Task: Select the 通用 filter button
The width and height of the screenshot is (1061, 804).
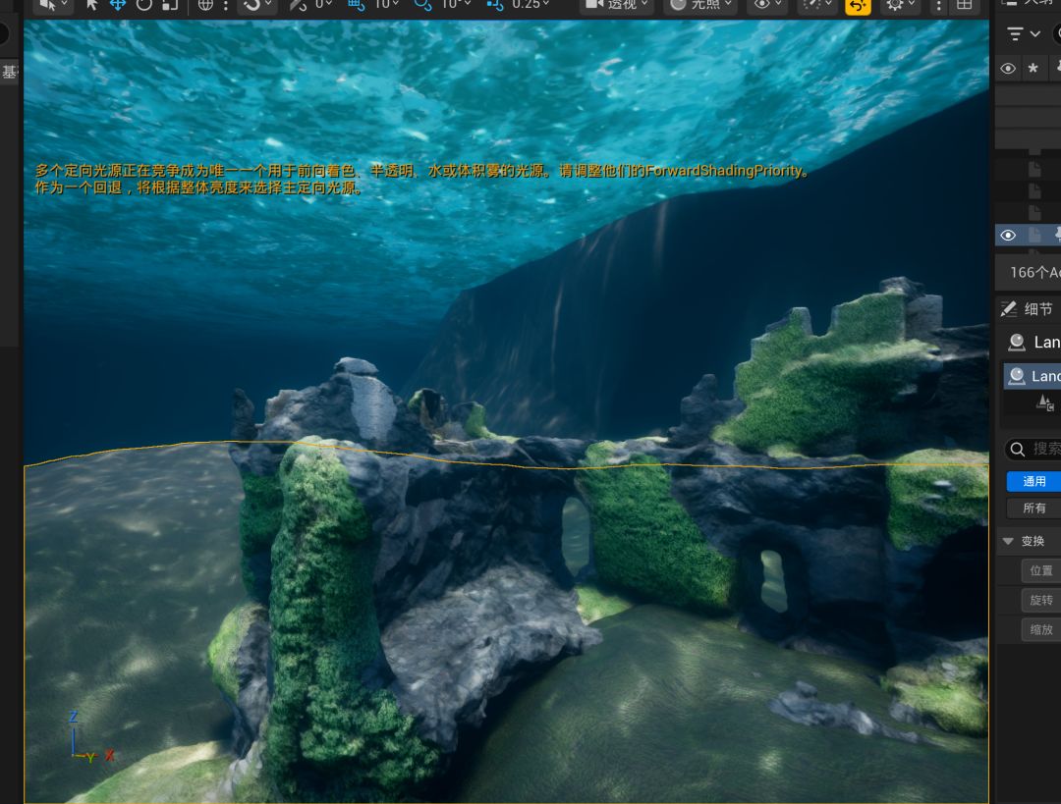Action: pos(1033,481)
